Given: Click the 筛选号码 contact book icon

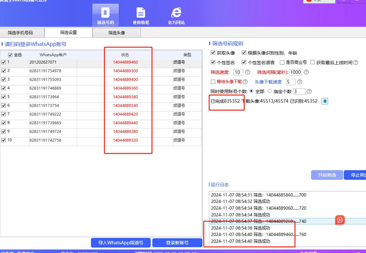Looking at the screenshot, I should (x=105, y=13).
